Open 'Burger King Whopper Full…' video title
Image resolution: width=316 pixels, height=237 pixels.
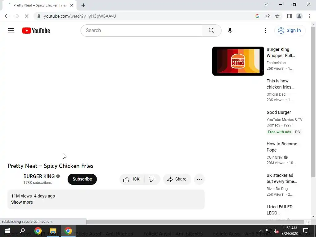coord(281,52)
